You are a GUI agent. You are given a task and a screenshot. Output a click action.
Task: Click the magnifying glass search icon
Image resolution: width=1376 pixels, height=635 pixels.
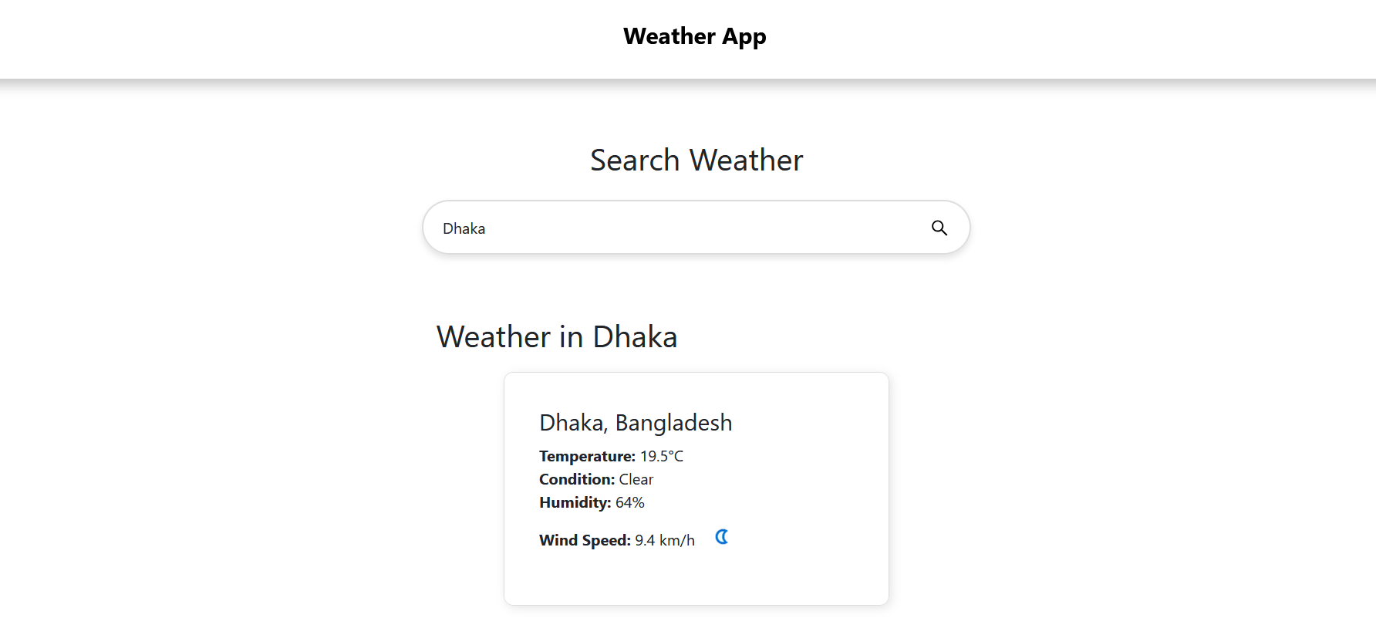[939, 228]
